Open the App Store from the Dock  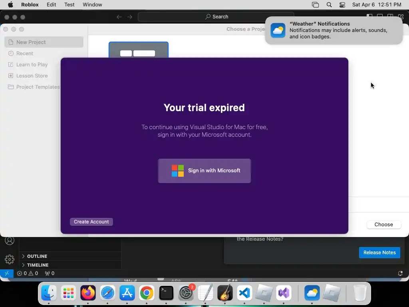pyautogui.click(x=127, y=293)
